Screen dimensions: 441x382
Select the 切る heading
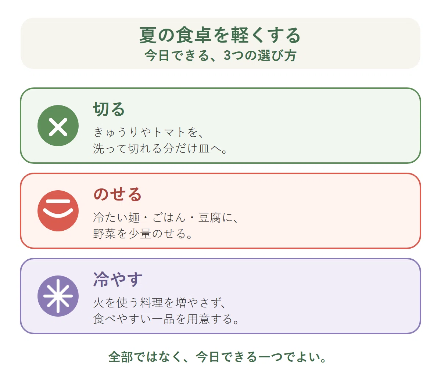(109, 109)
